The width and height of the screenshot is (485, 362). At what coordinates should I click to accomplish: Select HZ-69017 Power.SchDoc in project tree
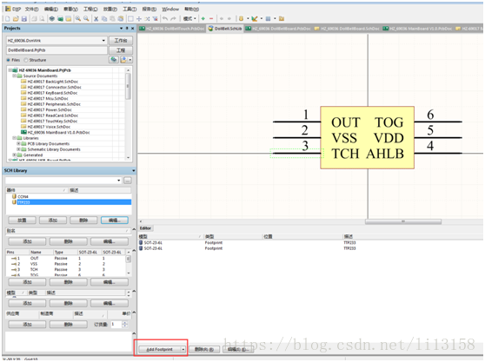50,109
